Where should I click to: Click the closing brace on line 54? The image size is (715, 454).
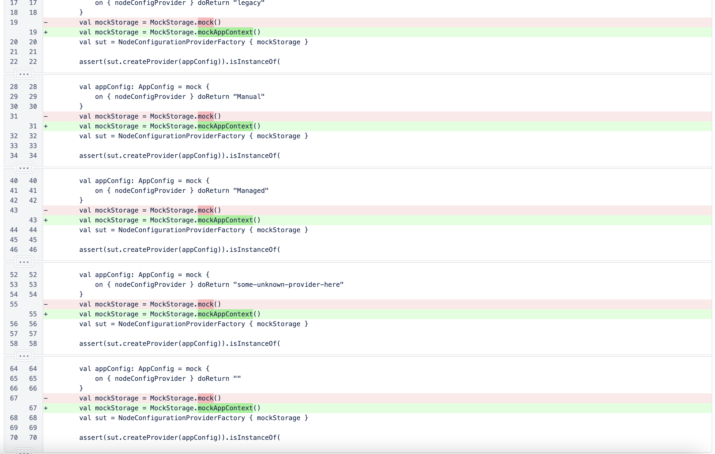(81, 294)
